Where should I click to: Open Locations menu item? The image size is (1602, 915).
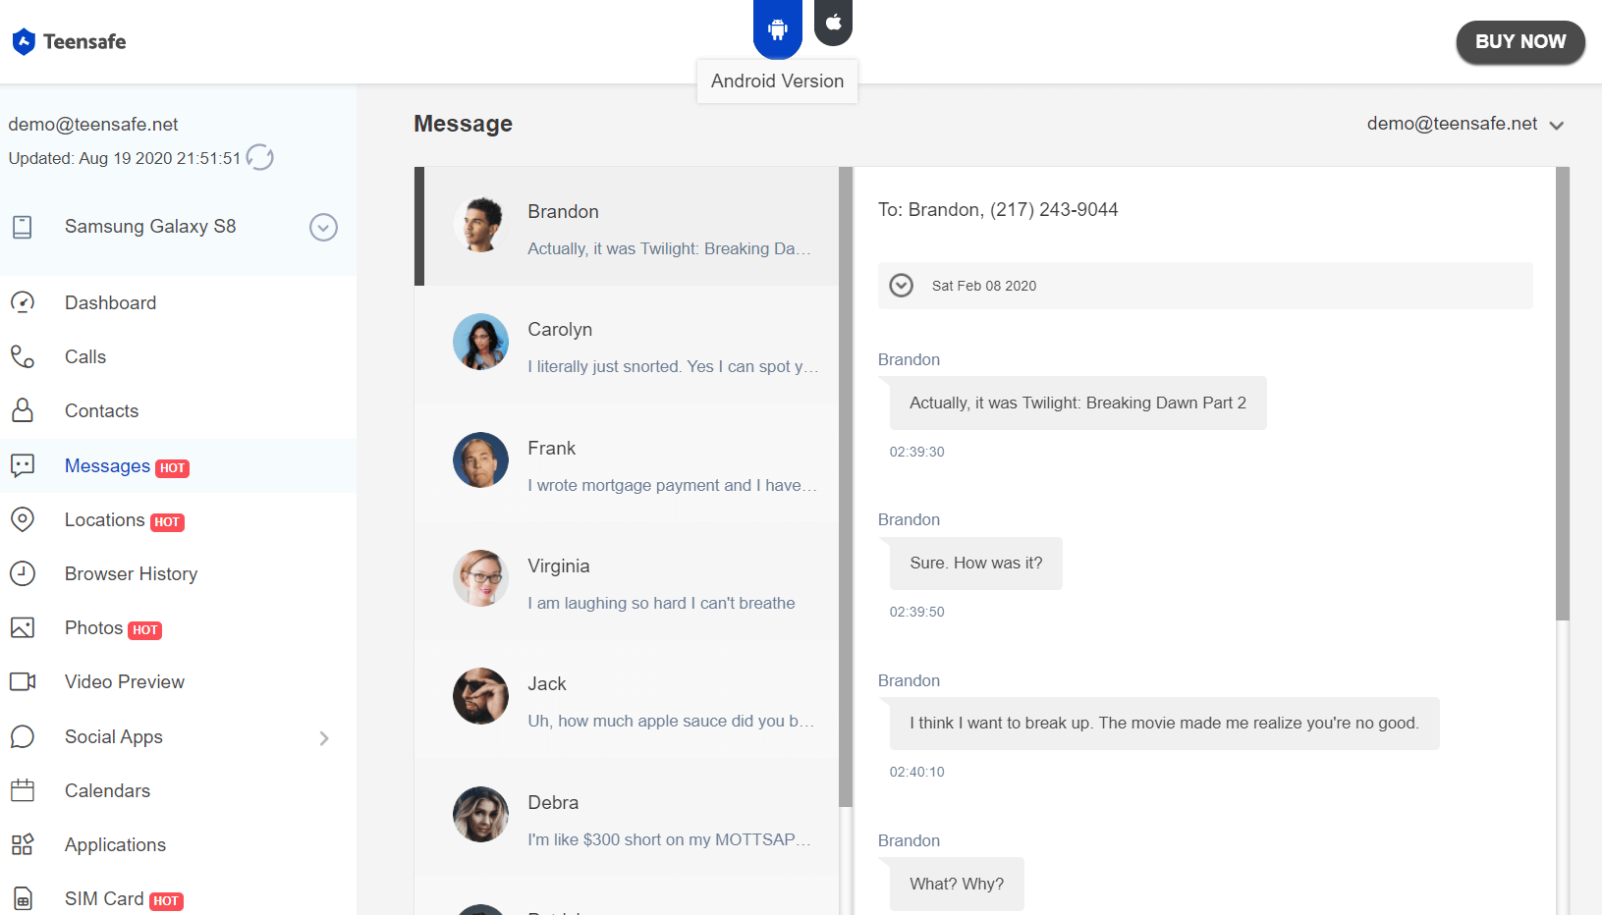(104, 519)
